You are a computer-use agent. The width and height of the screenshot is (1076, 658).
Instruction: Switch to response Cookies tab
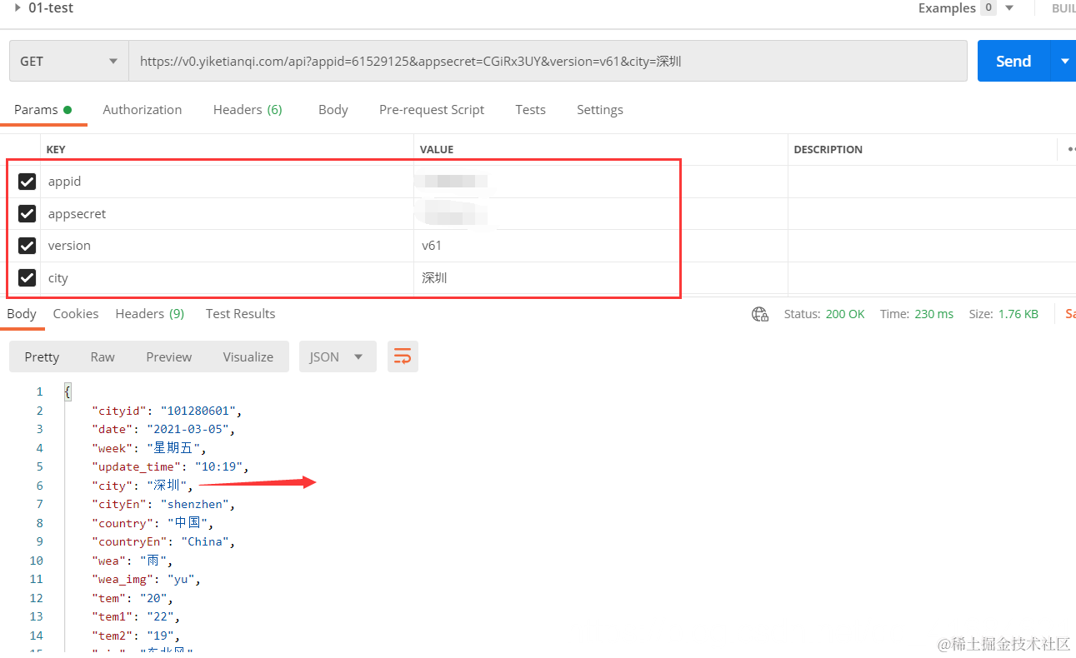point(75,313)
